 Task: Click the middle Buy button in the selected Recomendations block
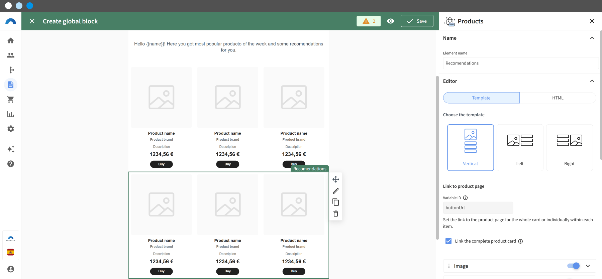tap(227, 271)
